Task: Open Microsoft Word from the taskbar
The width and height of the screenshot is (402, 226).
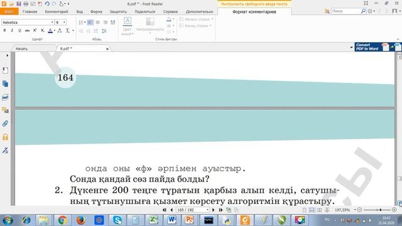Action: 171,220
